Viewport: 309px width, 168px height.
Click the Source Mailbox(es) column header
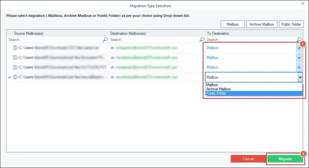point(29,34)
